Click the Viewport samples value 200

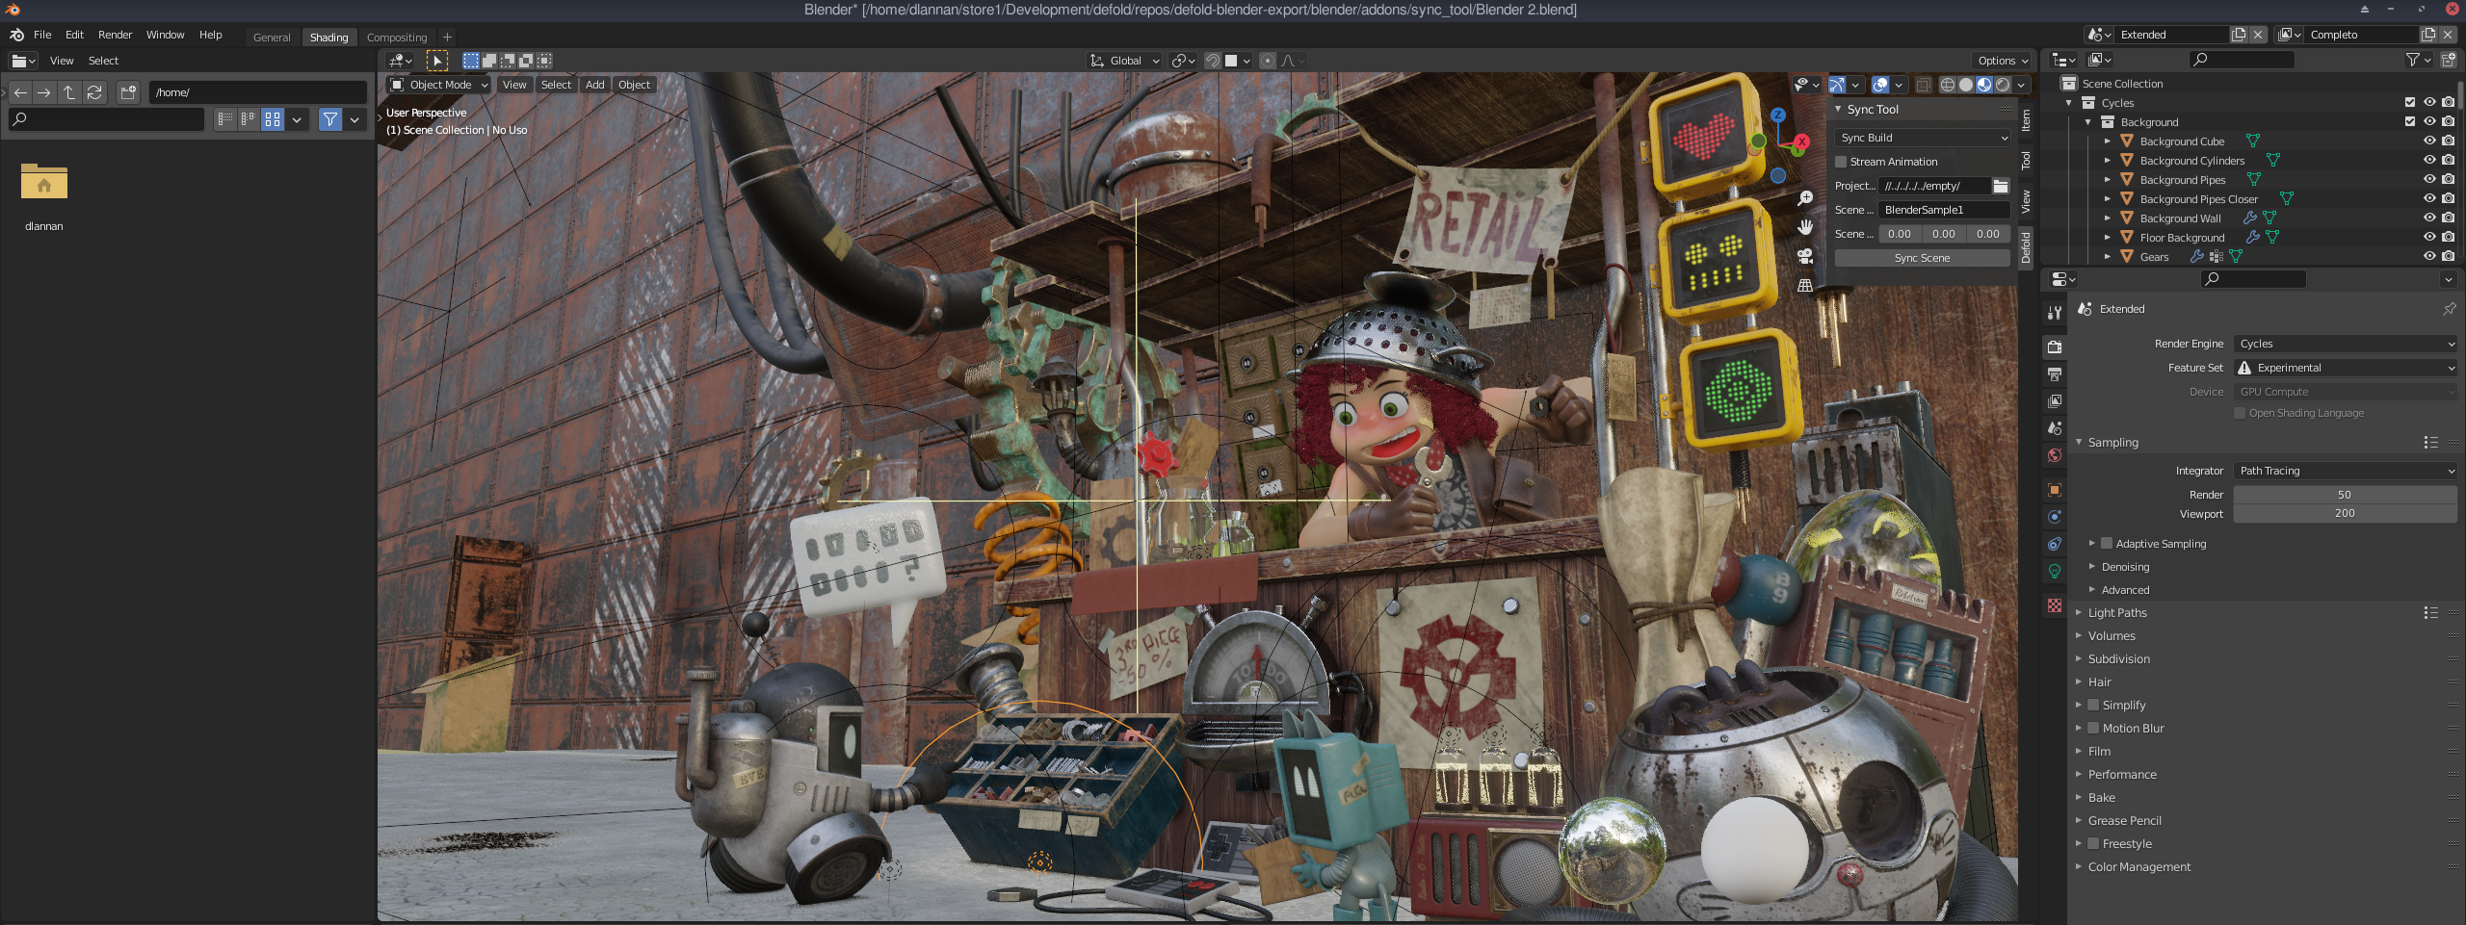click(x=2346, y=514)
